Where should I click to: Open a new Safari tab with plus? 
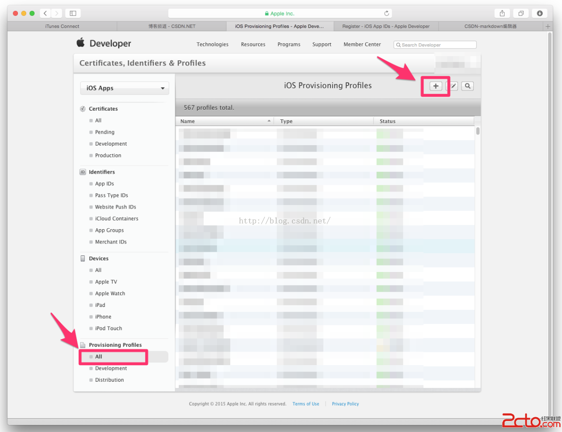[x=548, y=26]
